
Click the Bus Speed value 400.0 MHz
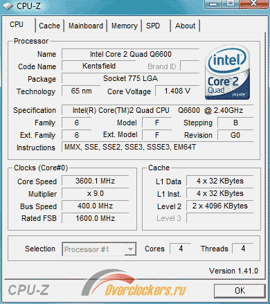pyautogui.click(x=95, y=206)
